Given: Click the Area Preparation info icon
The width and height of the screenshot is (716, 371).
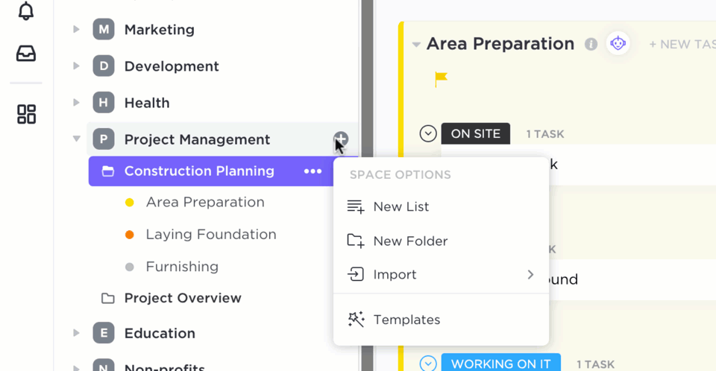Looking at the screenshot, I should click(591, 44).
